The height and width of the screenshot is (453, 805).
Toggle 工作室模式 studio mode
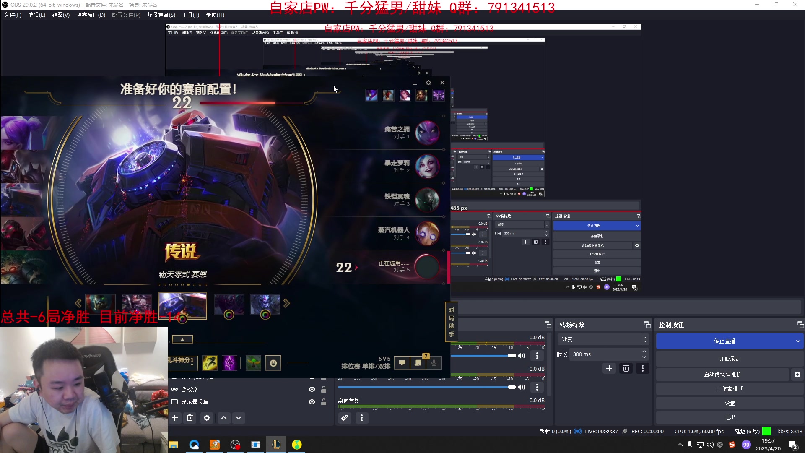pyautogui.click(x=730, y=389)
